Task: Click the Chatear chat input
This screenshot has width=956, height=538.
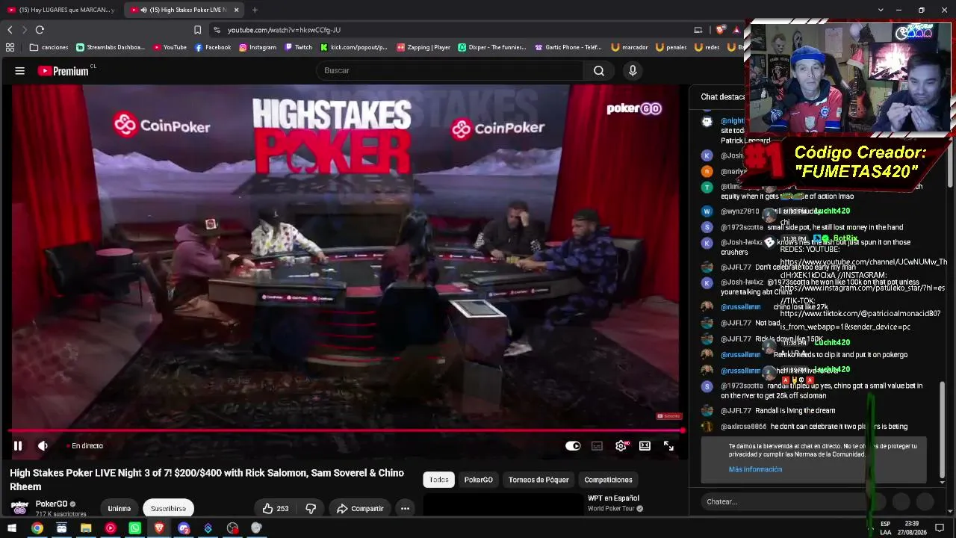Action: [784, 501]
